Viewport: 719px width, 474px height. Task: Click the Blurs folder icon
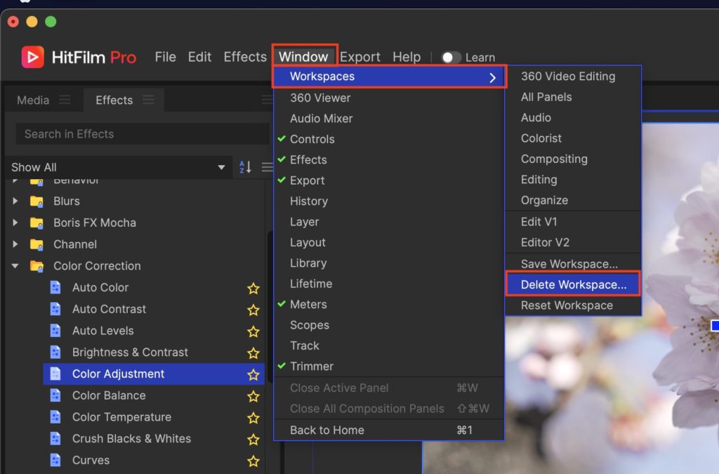37,201
